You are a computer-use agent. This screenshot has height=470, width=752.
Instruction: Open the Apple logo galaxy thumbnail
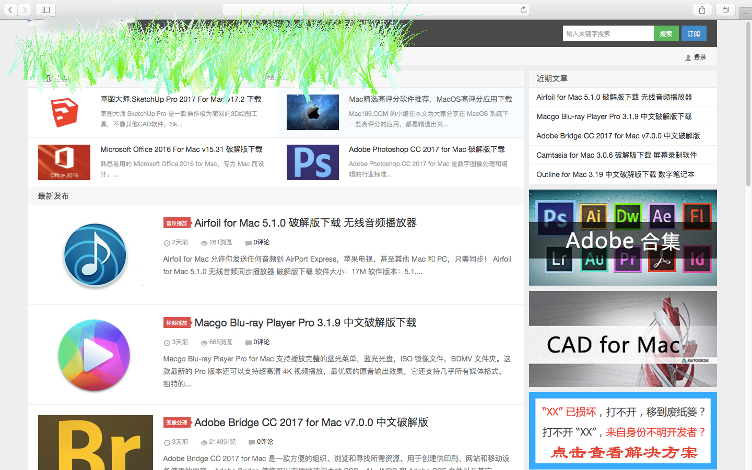(x=313, y=112)
